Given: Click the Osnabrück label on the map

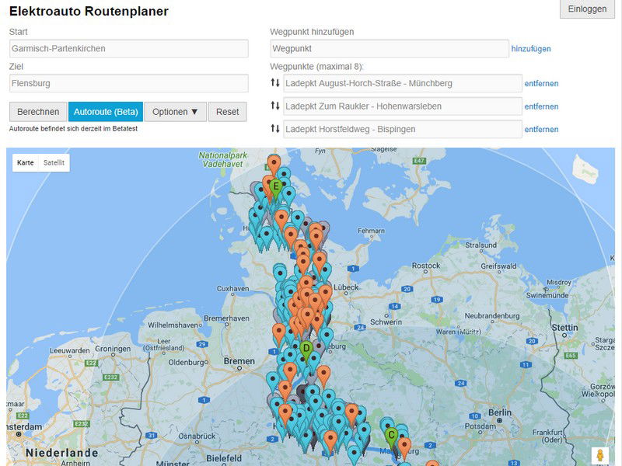Looking at the screenshot, I should pyautogui.click(x=197, y=436).
